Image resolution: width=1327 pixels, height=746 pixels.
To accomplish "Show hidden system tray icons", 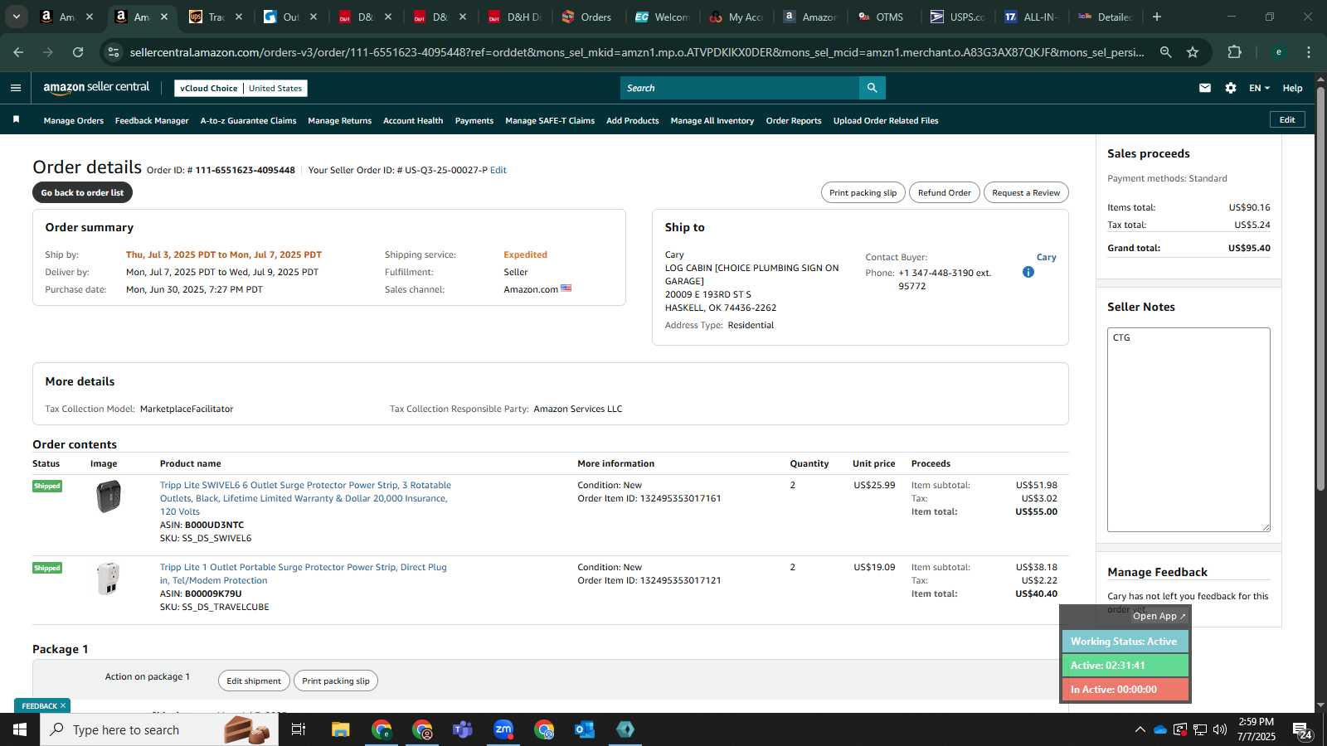I will 1140,729.
